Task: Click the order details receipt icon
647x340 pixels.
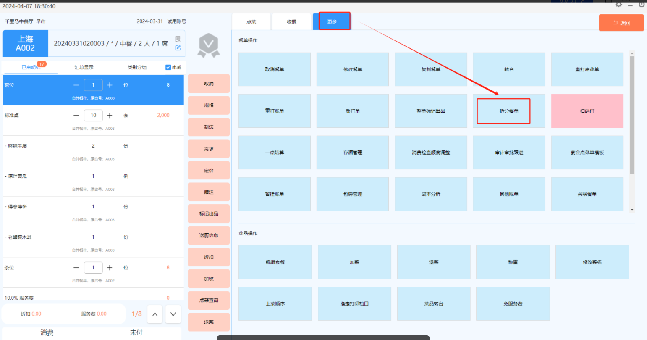Action: 178,39
